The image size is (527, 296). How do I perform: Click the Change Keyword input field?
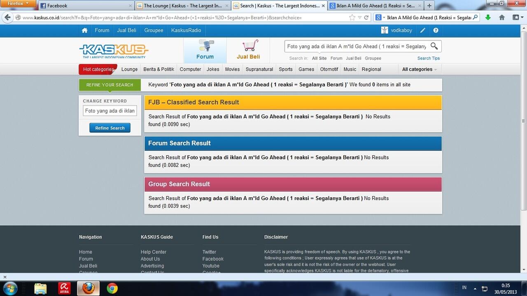coord(110,111)
